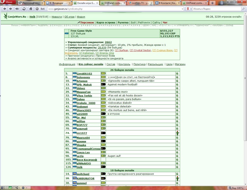Open player Drakula_3000 profile
The width and height of the screenshot is (247, 190).
pyautogui.click(x=86, y=103)
